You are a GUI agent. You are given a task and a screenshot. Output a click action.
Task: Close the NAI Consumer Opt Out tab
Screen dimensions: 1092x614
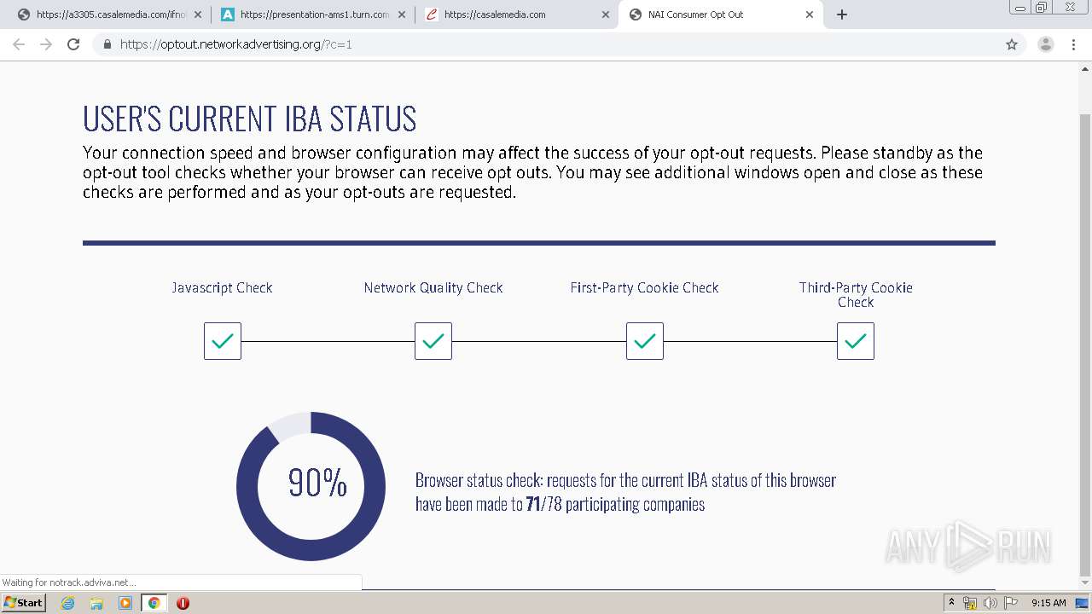(x=810, y=14)
